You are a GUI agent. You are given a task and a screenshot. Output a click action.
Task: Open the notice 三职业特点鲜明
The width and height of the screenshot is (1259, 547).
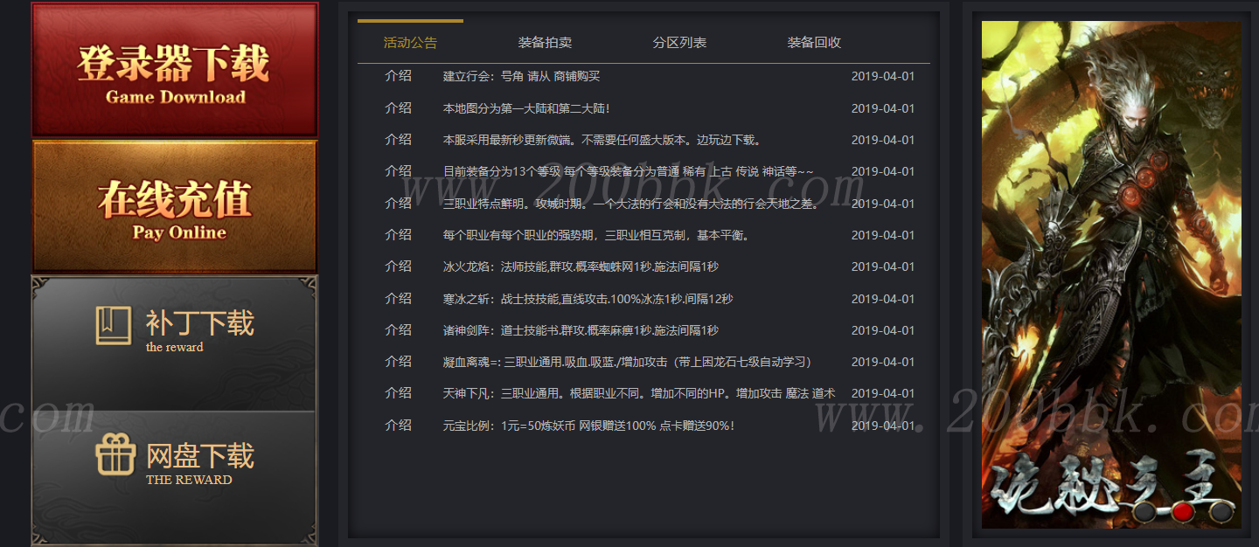[x=630, y=204]
